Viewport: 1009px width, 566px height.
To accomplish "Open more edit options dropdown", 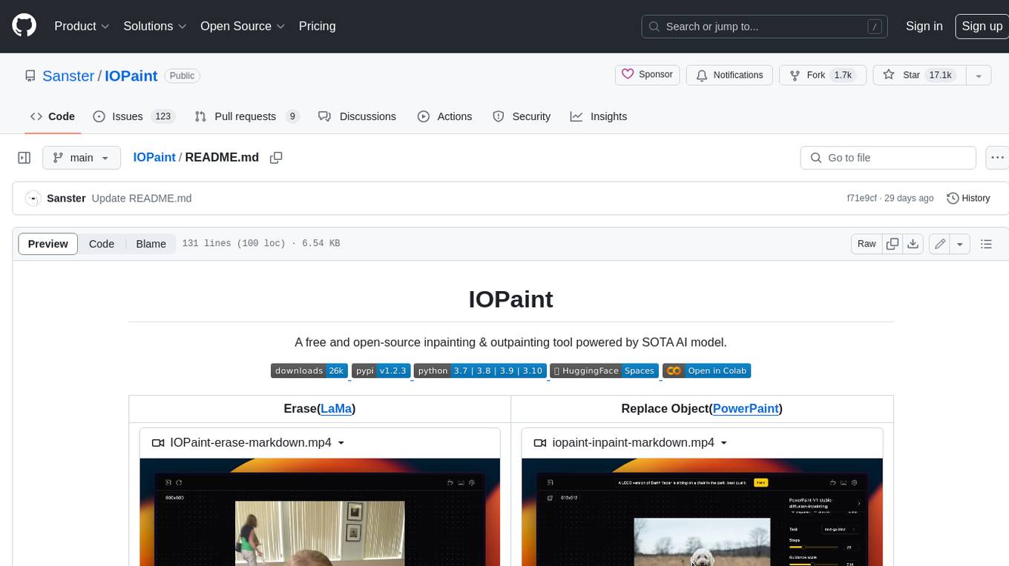I will [x=960, y=244].
